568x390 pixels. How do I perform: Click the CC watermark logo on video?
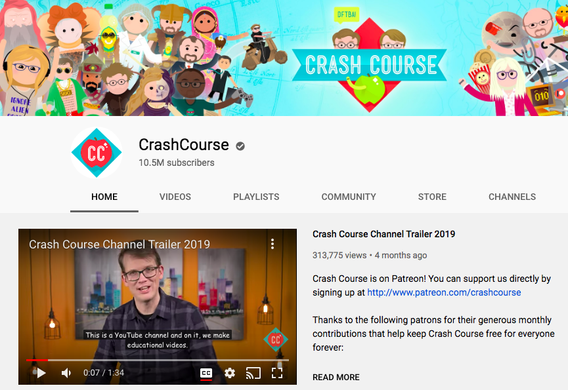point(276,340)
